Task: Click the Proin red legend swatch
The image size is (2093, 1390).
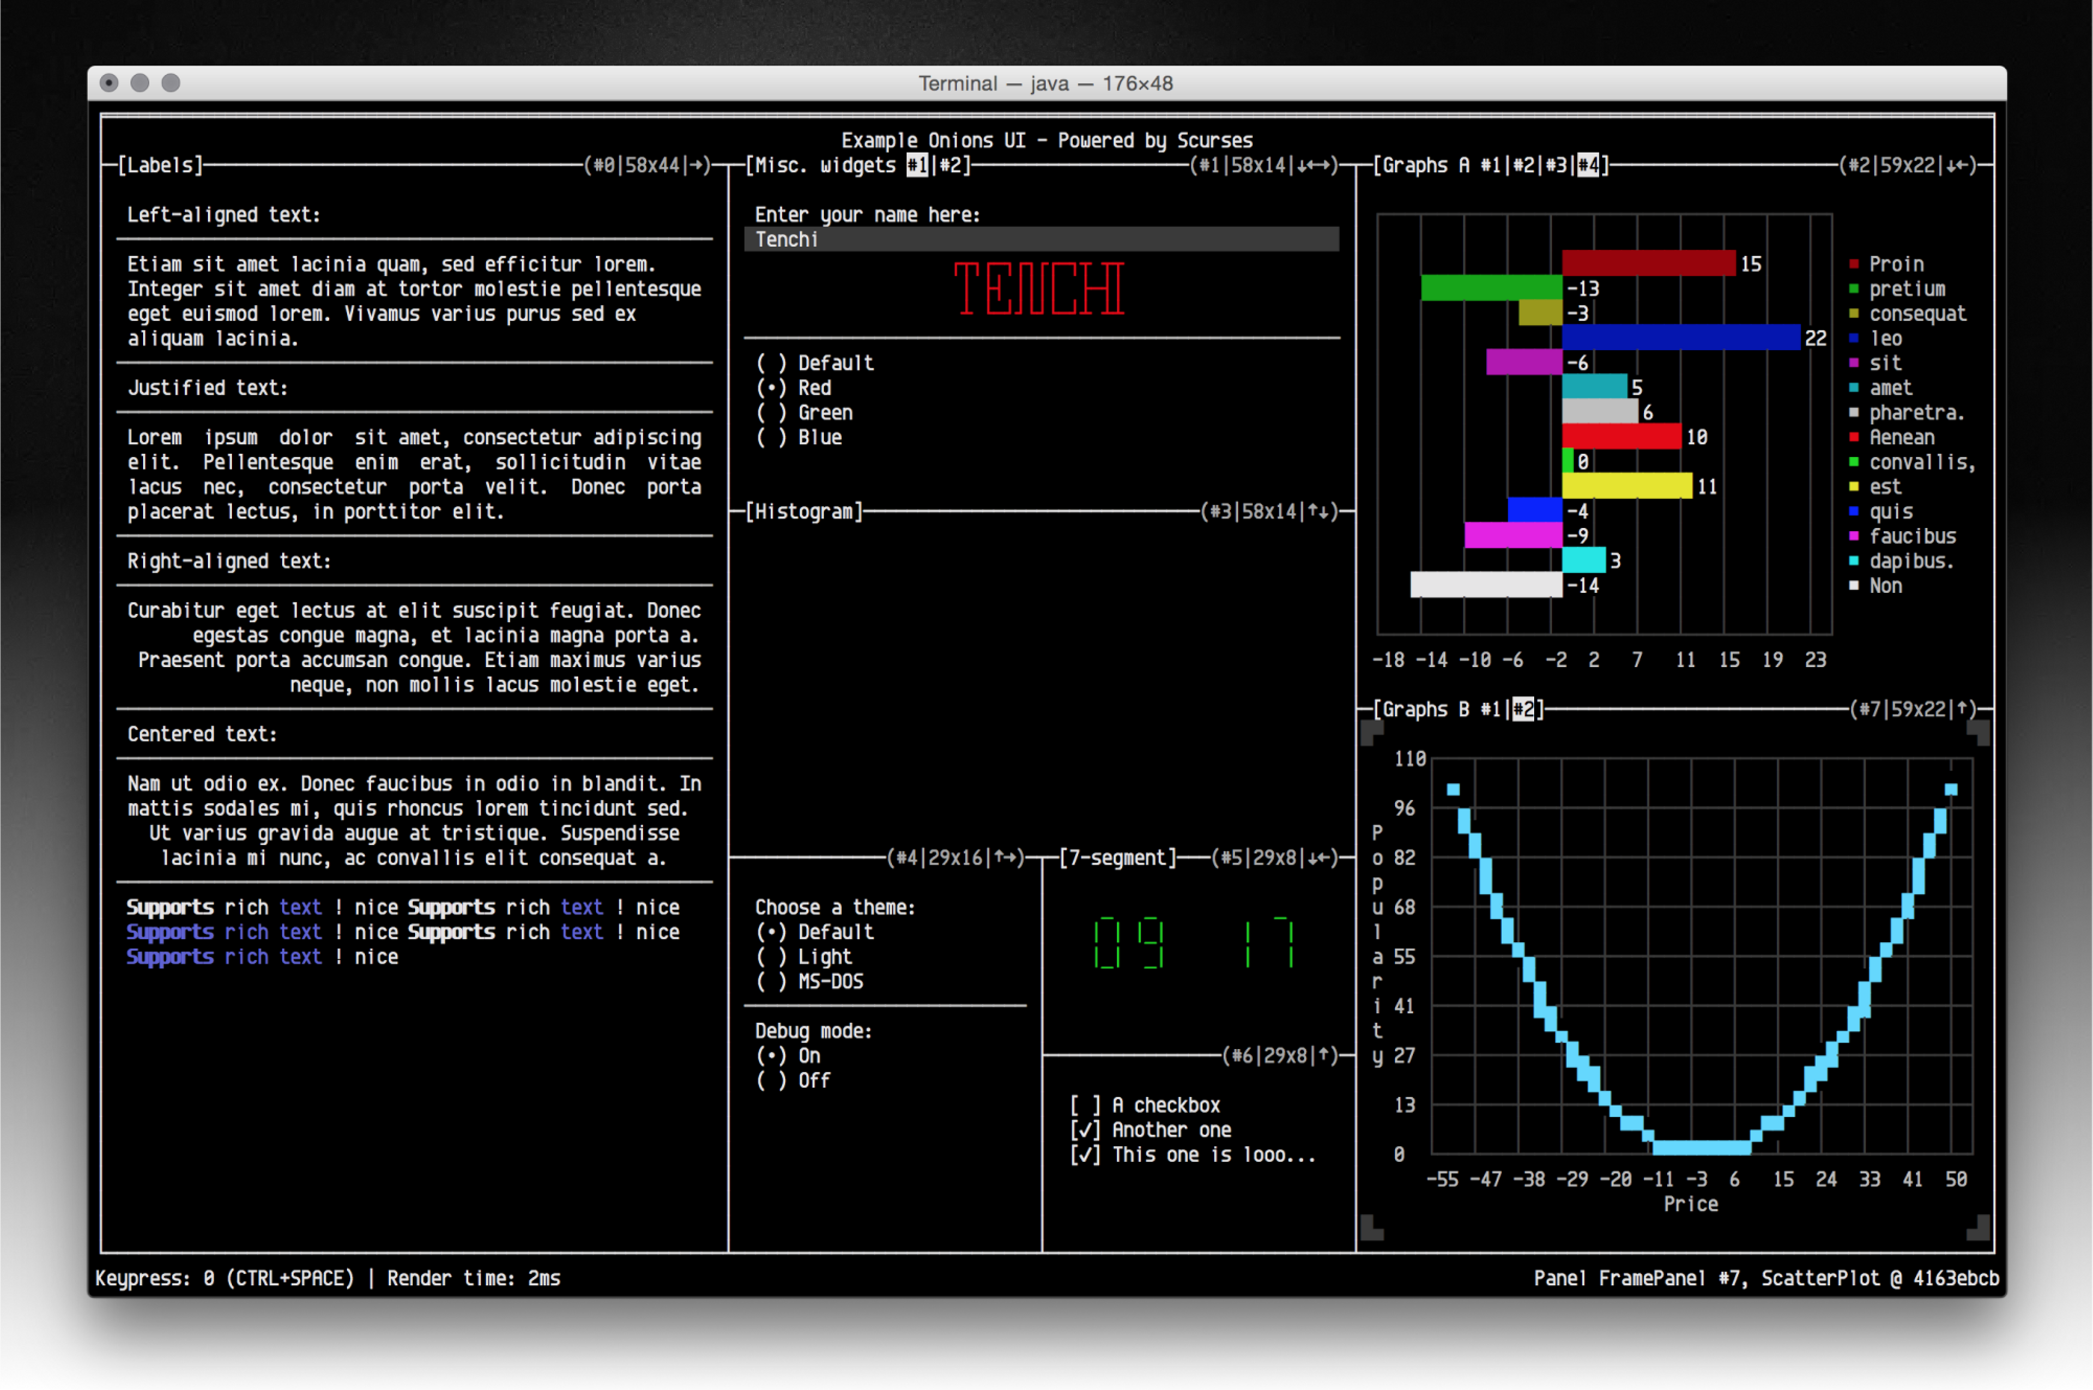Action: tap(1854, 264)
